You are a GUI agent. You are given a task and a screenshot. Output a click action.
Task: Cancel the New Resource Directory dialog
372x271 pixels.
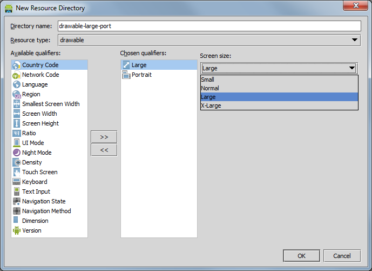click(x=342, y=256)
